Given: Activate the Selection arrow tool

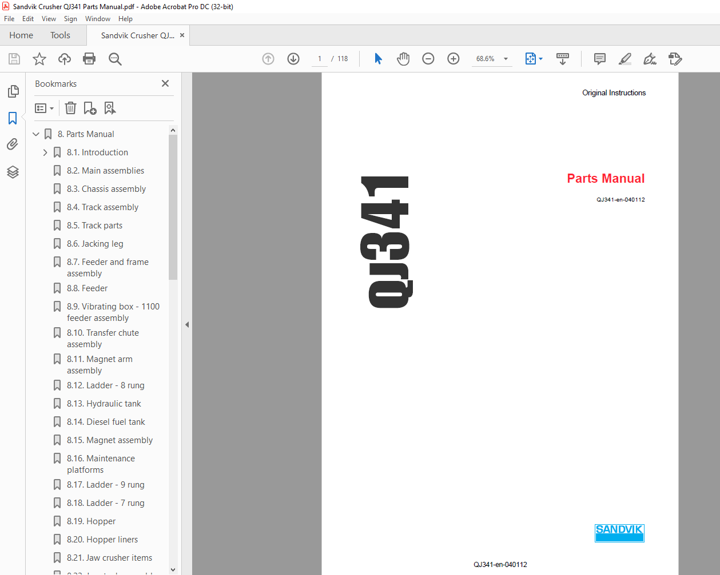Looking at the screenshot, I should click(x=378, y=59).
